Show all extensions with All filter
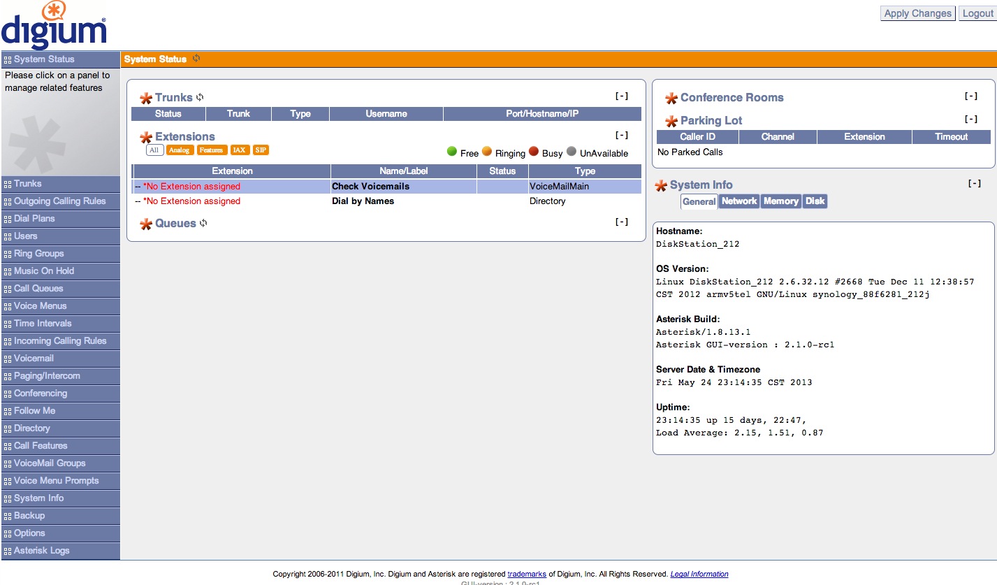This screenshot has width=997, height=585. pyautogui.click(x=154, y=150)
